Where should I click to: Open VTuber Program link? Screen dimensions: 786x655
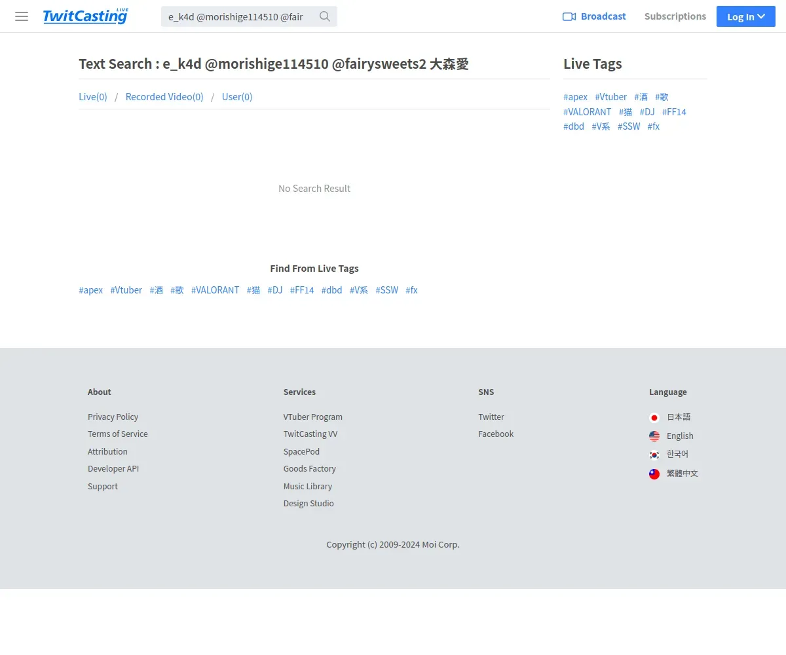click(313, 417)
